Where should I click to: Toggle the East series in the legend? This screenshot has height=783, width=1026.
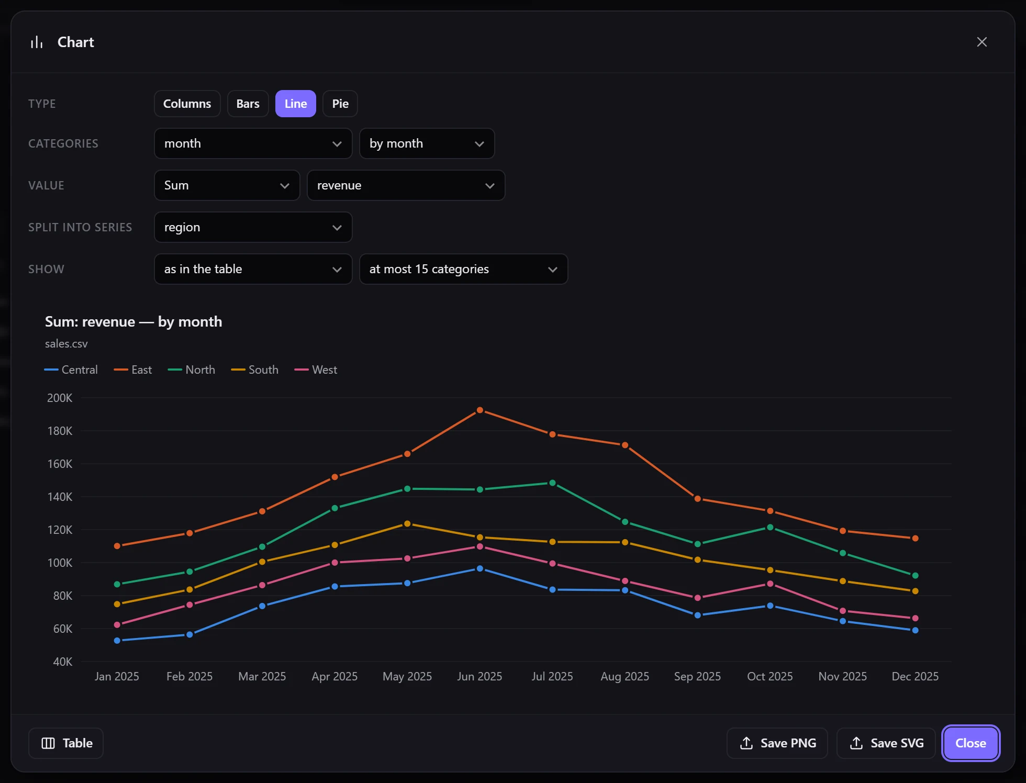133,370
